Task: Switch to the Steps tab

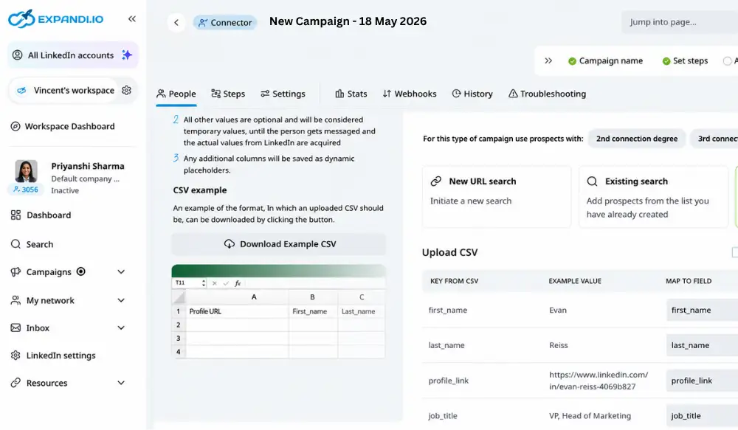Action: coord(228,94)
